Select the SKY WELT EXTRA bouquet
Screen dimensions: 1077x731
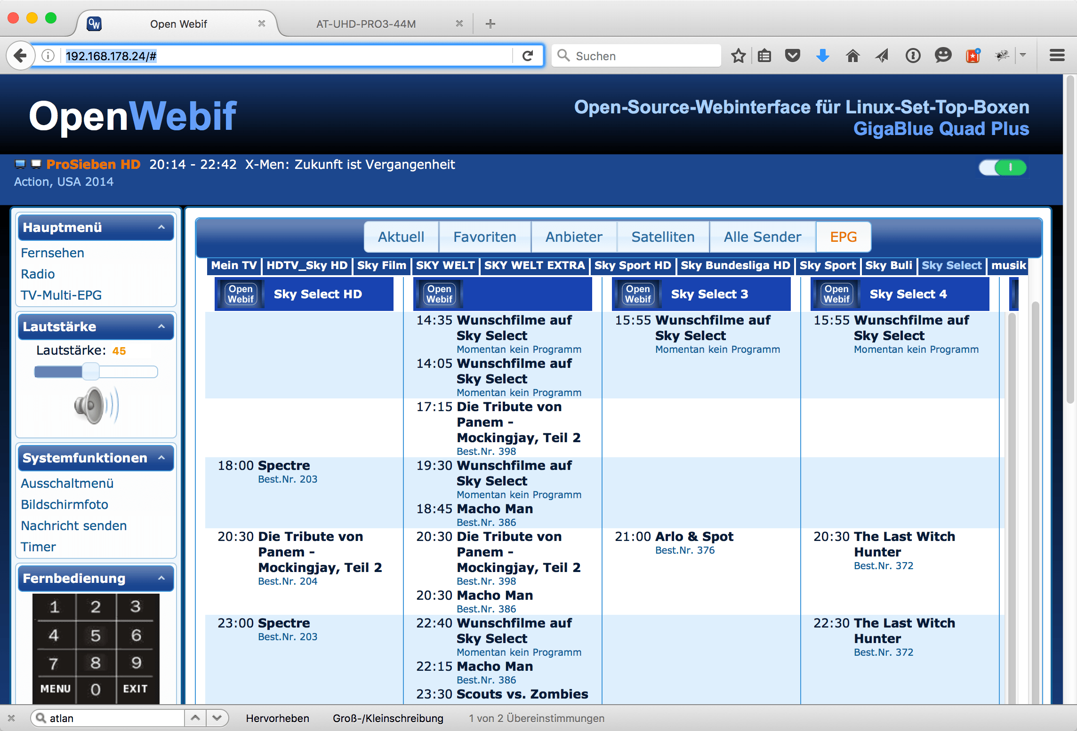(534, 265)
